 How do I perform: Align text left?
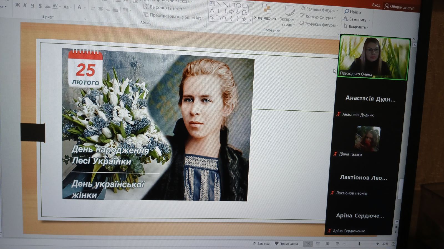click(93, 9)
